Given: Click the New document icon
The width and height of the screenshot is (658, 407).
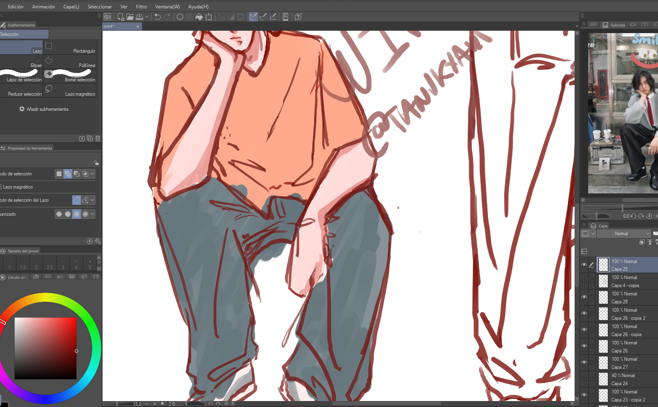Looking at the screenshot, I should coord(121,17).
